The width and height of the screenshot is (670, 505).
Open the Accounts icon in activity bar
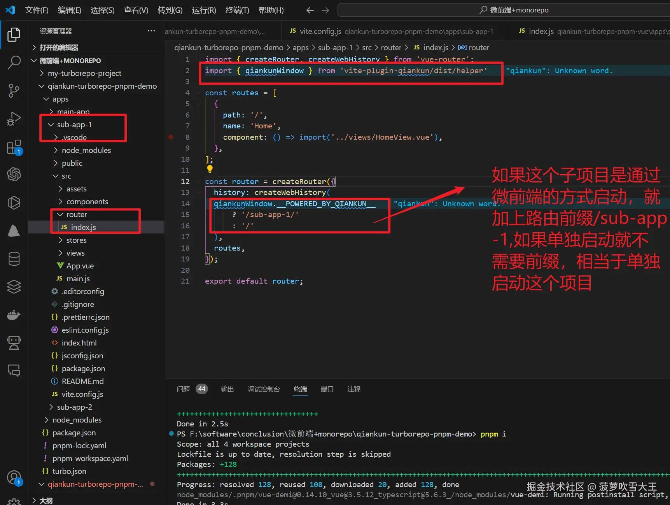(x=14, y=478)
